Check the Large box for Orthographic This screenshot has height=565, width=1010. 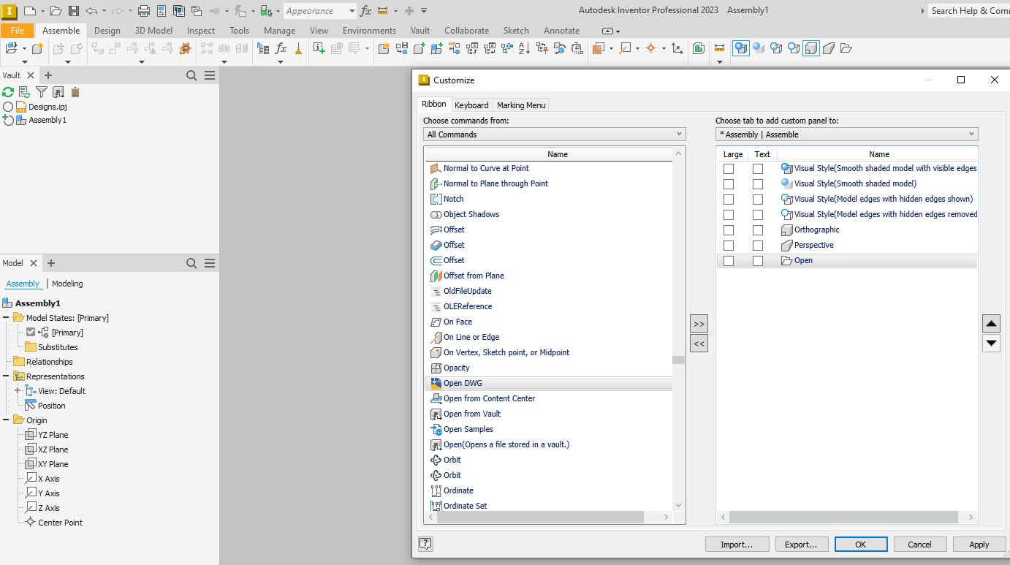pyautogui.click(x=729, y=230)
